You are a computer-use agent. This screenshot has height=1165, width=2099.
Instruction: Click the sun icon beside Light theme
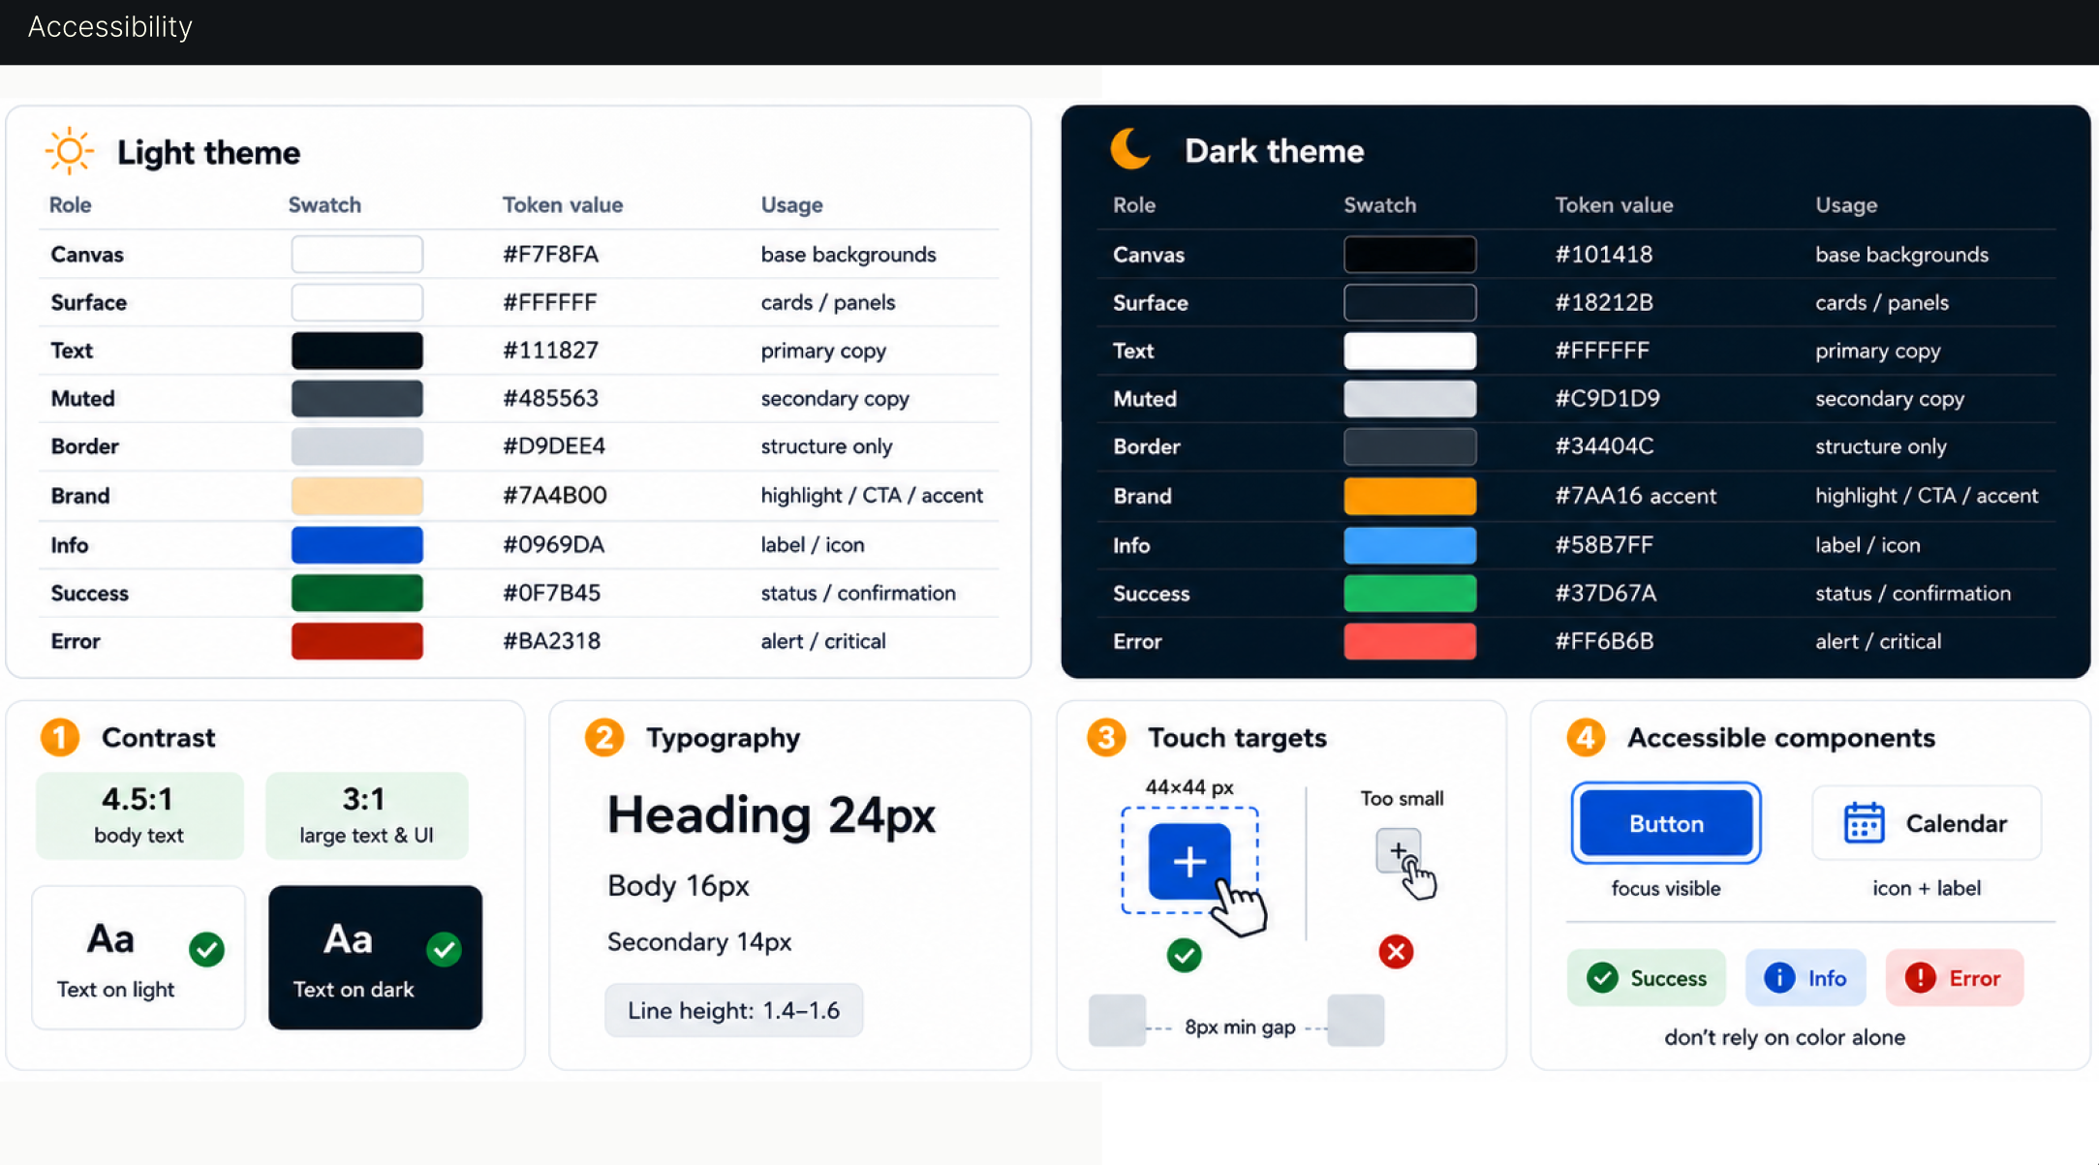pos(70,151)
